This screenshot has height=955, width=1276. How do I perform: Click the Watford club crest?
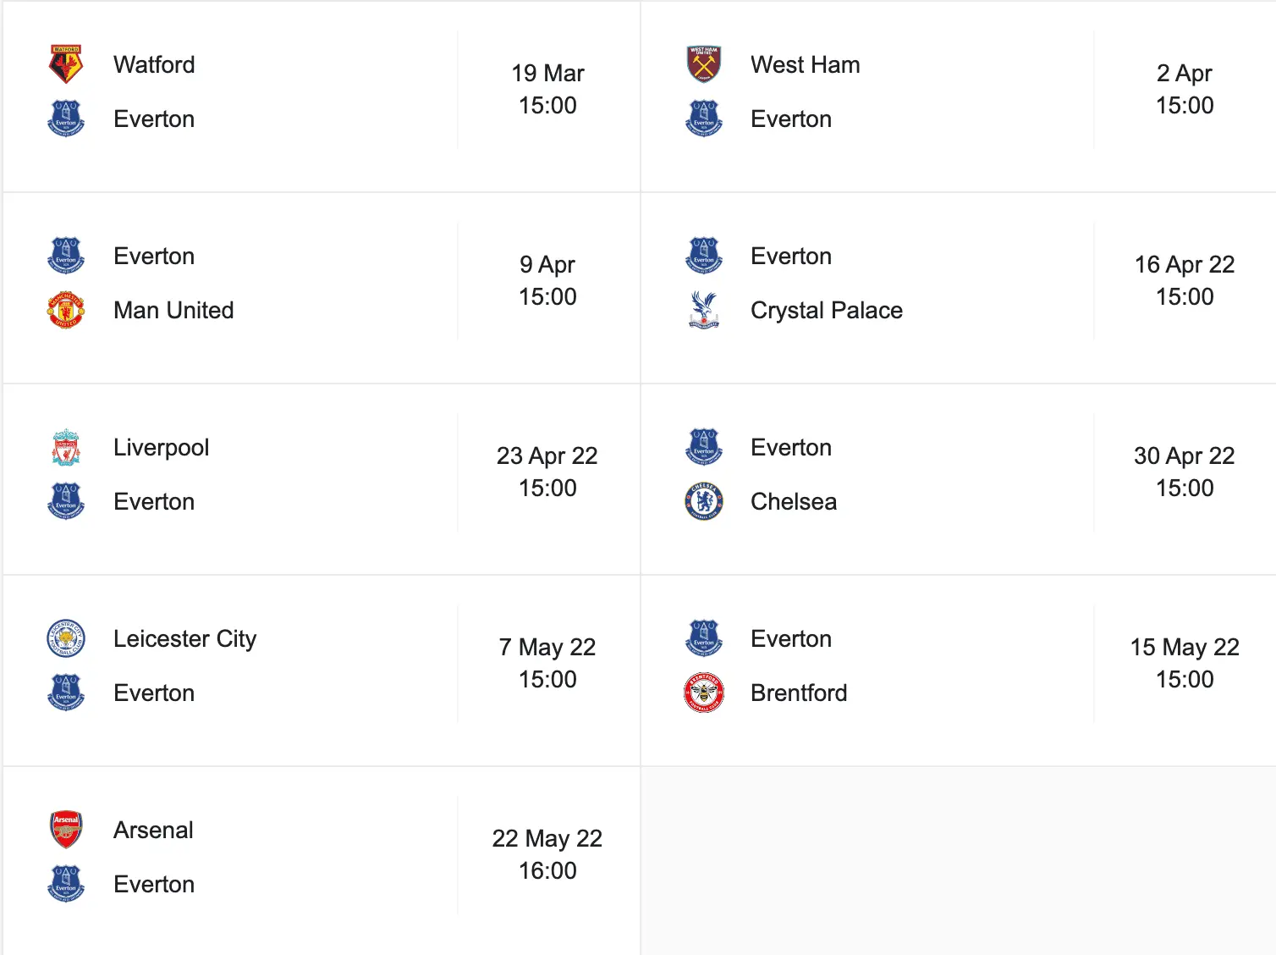pyautogui.click(x=66, y=64)
